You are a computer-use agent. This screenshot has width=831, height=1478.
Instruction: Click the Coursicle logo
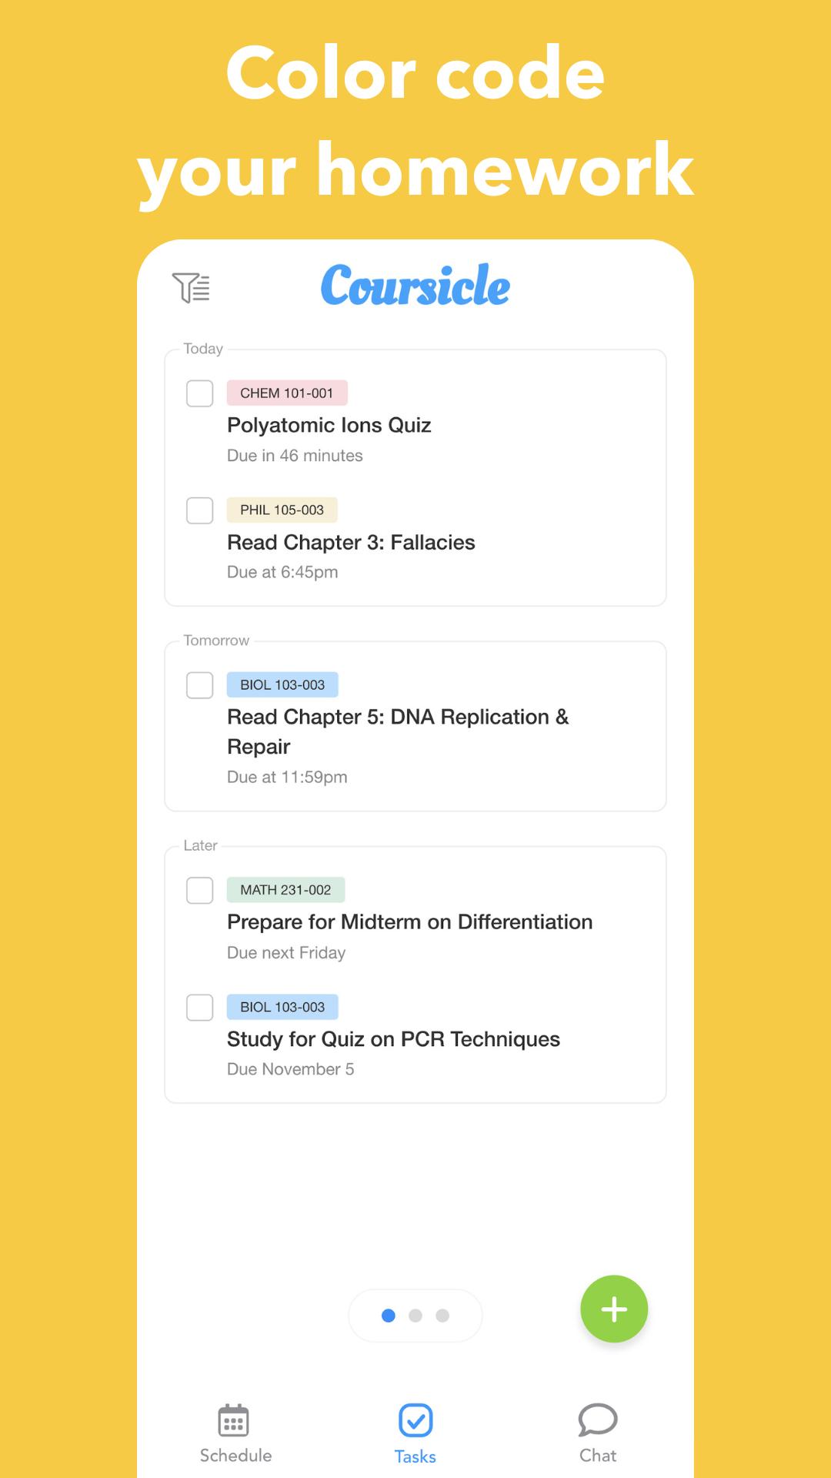(x=415, y=285)
